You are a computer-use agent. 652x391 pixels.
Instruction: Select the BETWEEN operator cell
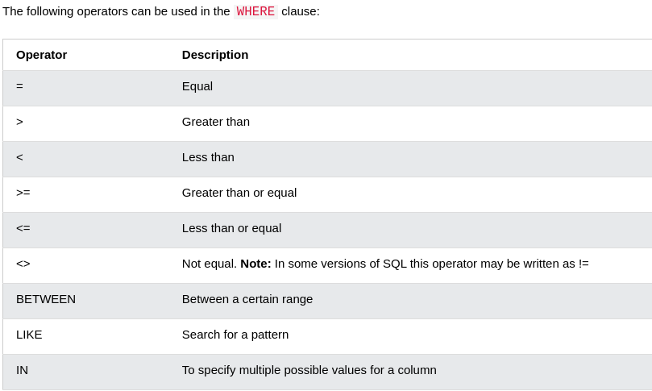point(46,299)
